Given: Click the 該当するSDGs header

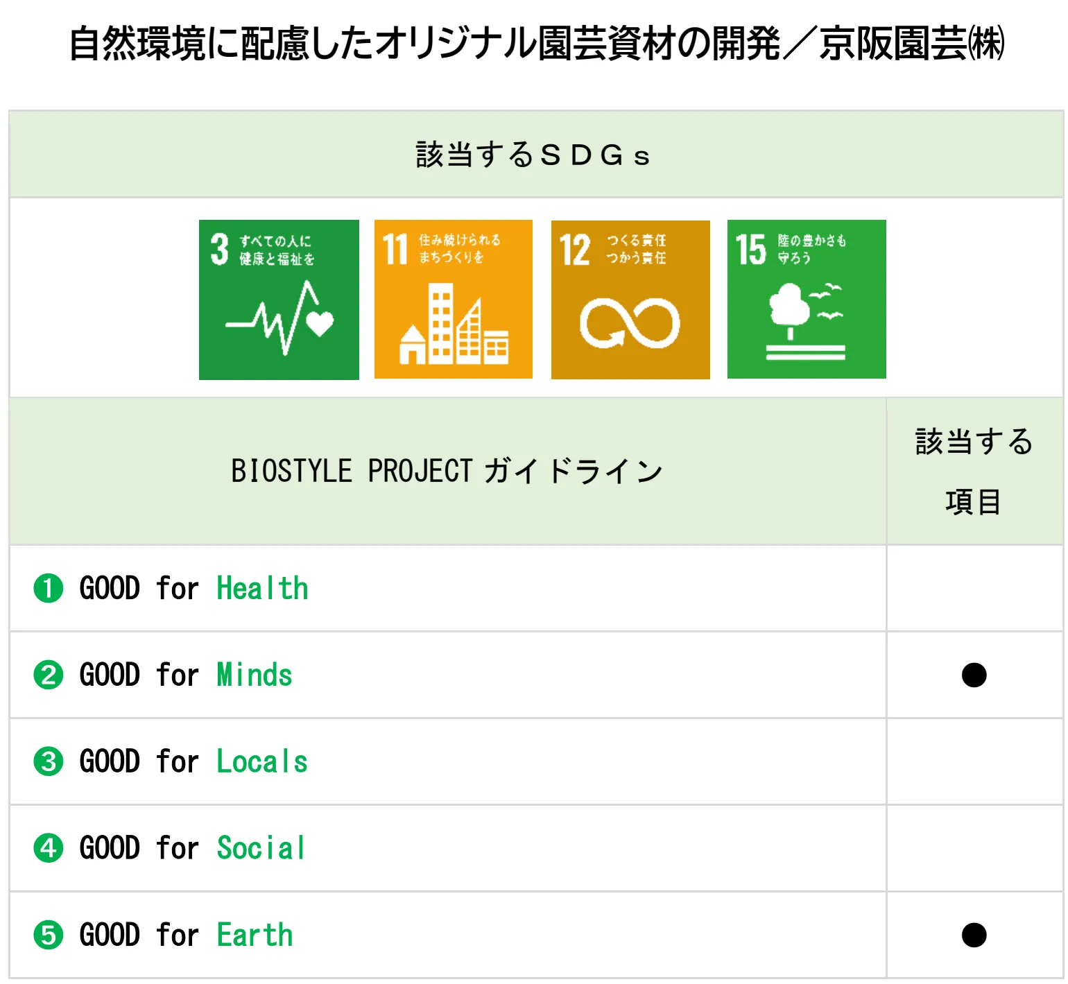Looking at the screenshot, I should tap(533, 155).
